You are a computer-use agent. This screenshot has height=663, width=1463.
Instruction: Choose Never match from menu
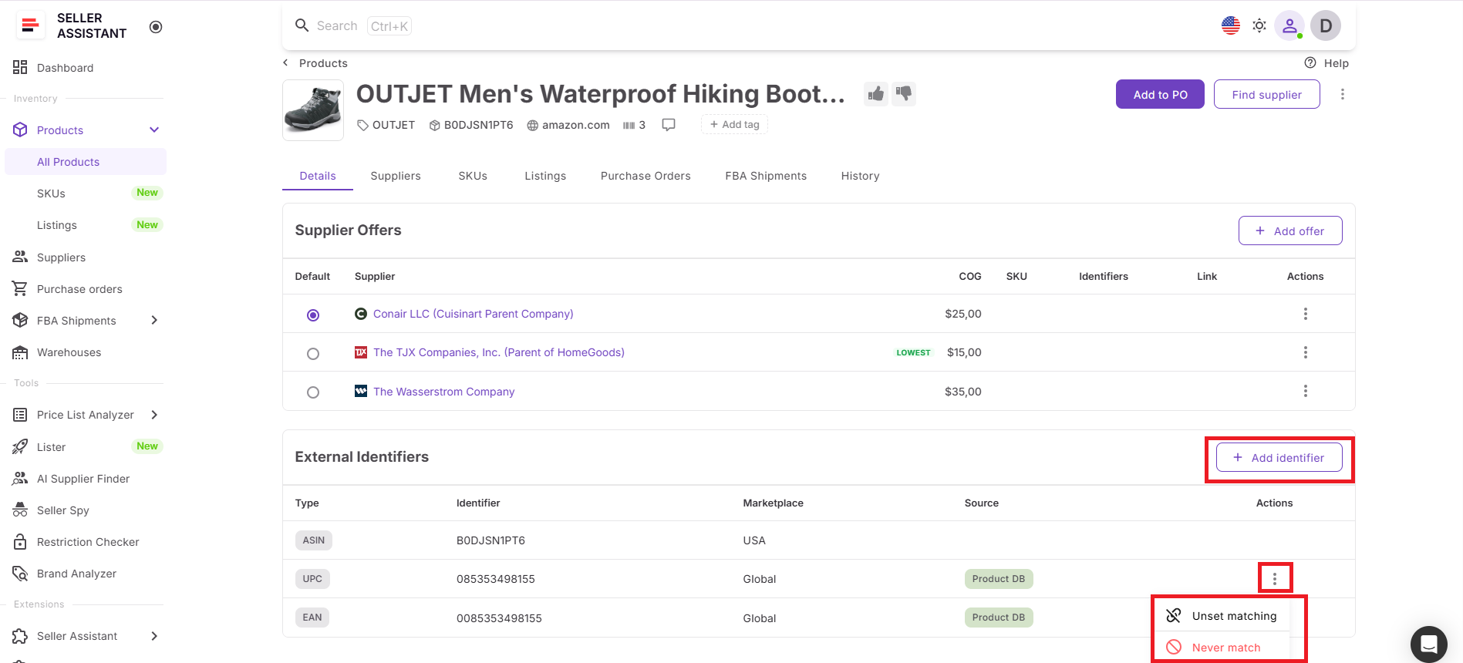[x=1222, y=648]
